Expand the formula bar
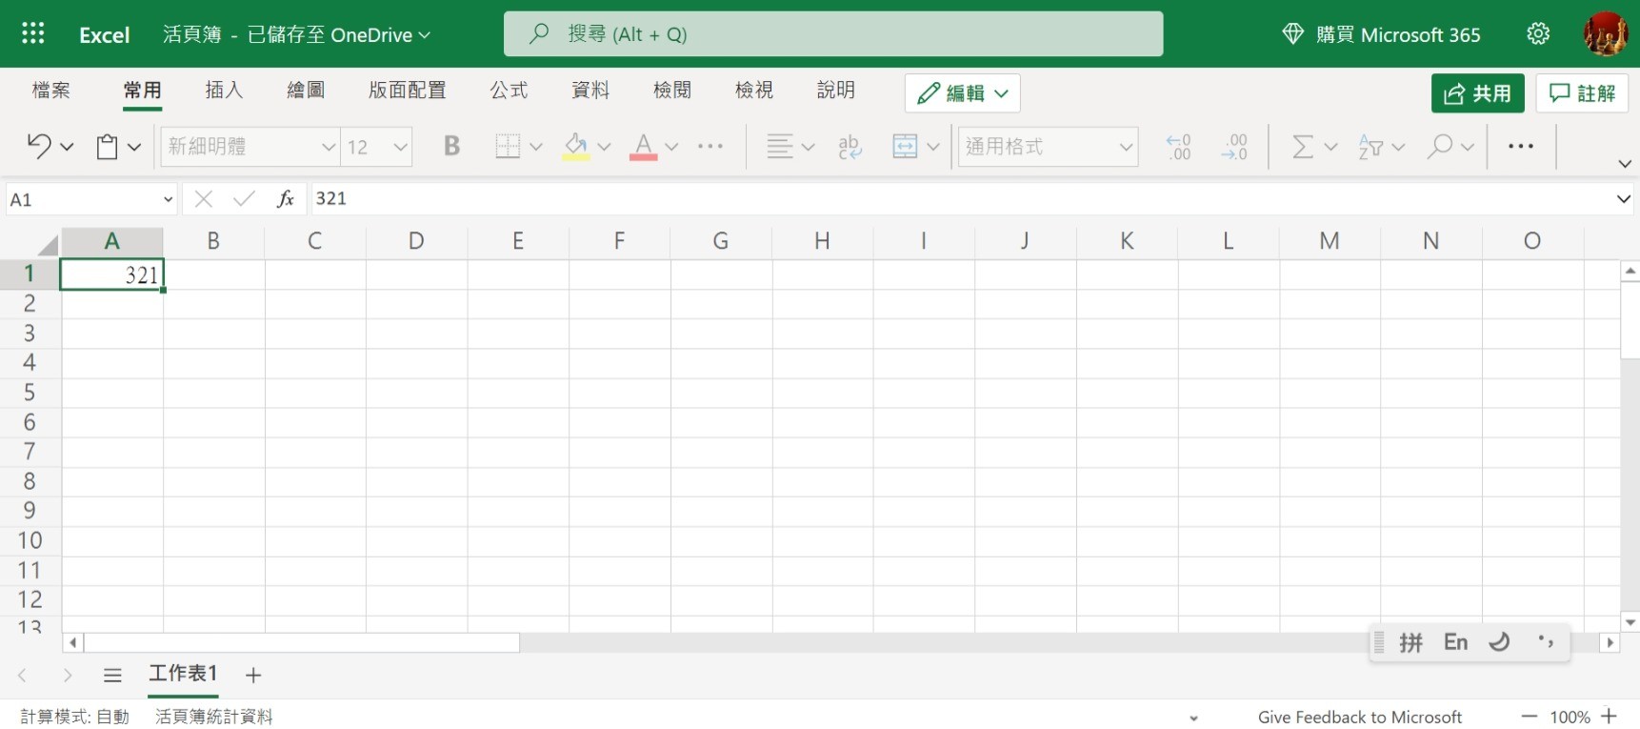This screenshot has height=729, width=1640. 1624,199
